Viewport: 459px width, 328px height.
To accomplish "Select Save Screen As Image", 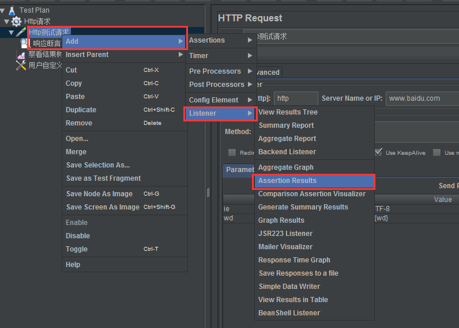I will (x=125, y=207).
